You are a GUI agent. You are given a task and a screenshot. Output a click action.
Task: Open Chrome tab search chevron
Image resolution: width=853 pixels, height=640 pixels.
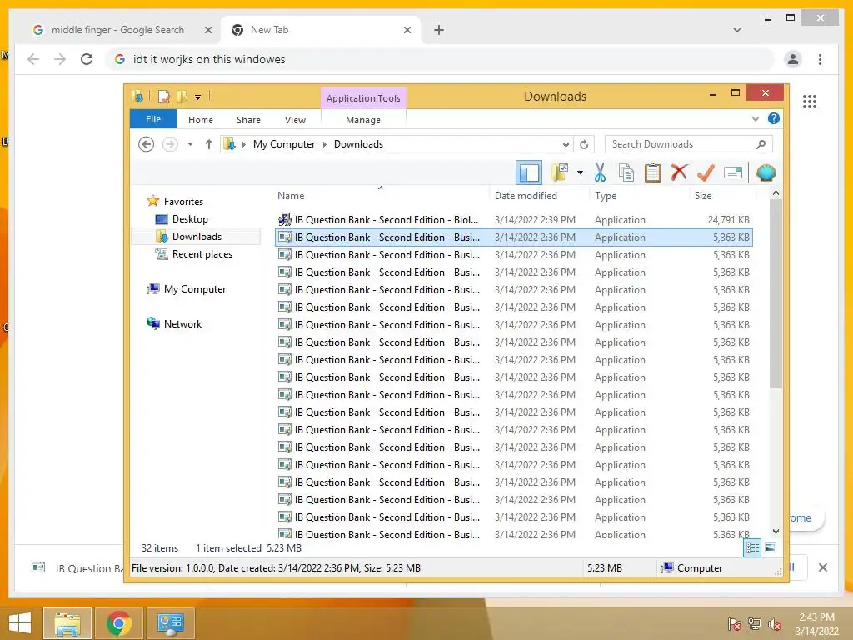736,30
